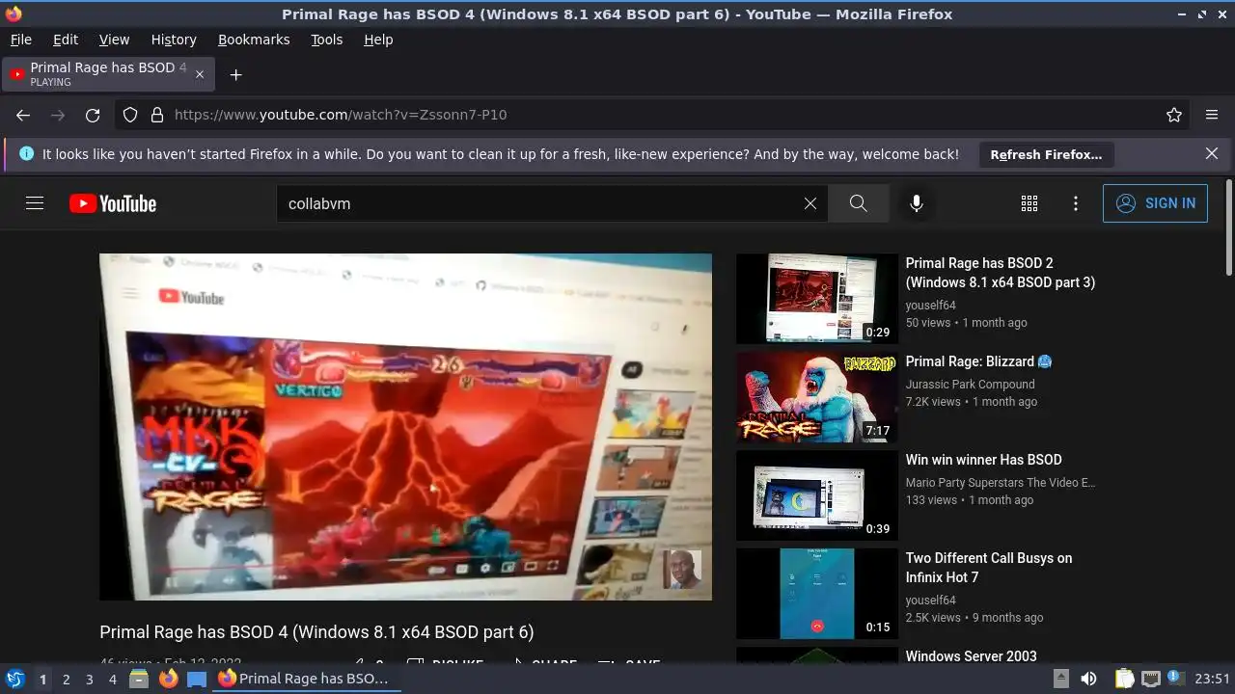
Task: Click Refresh Firefox… button
Action: 1046,154
